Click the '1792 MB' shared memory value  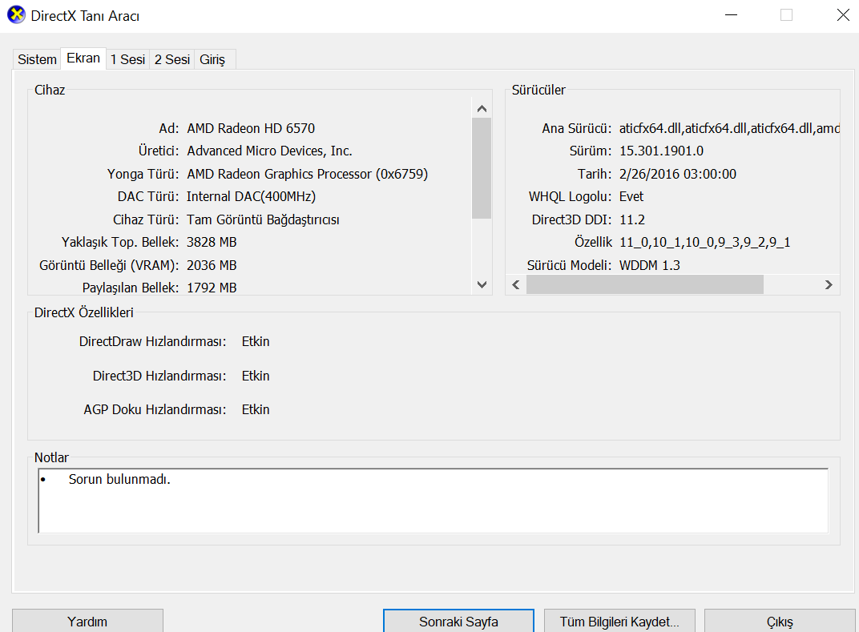pos(212,288)
